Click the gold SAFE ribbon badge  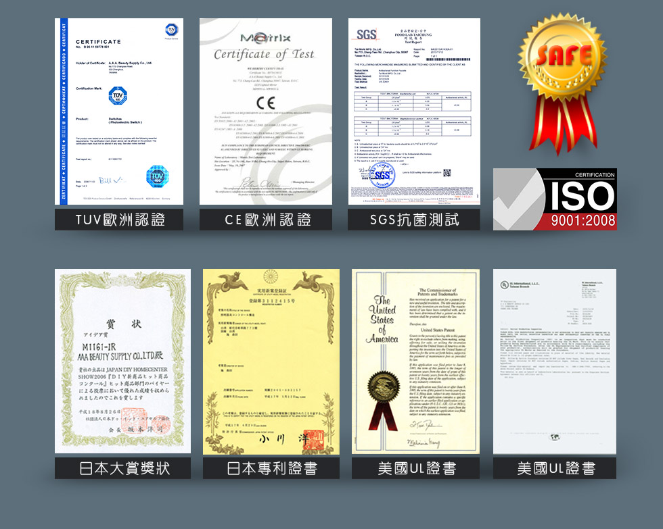[x=562, y=82]
